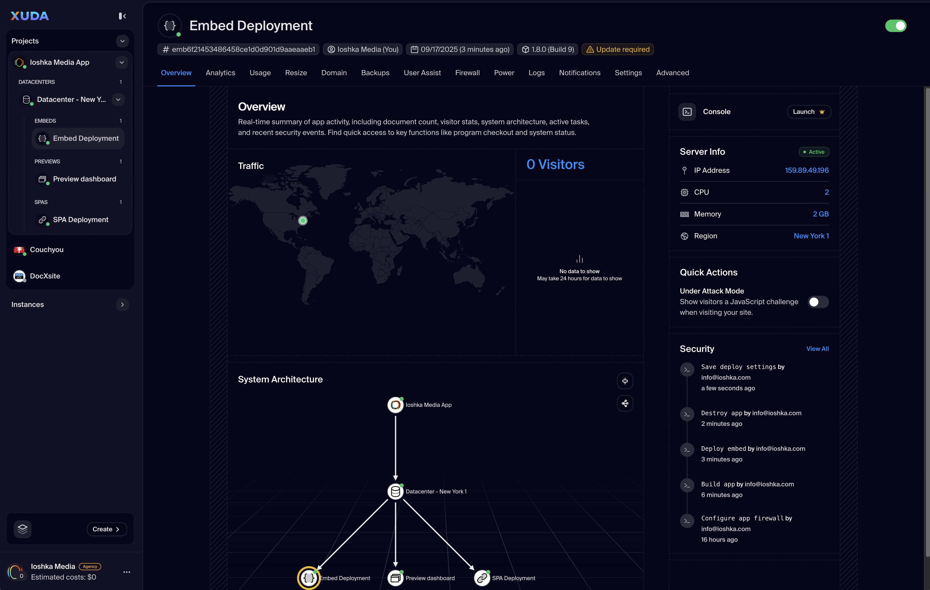Click the green map location marker
Screen dimensions: 930x590
[x=303, y=220]
